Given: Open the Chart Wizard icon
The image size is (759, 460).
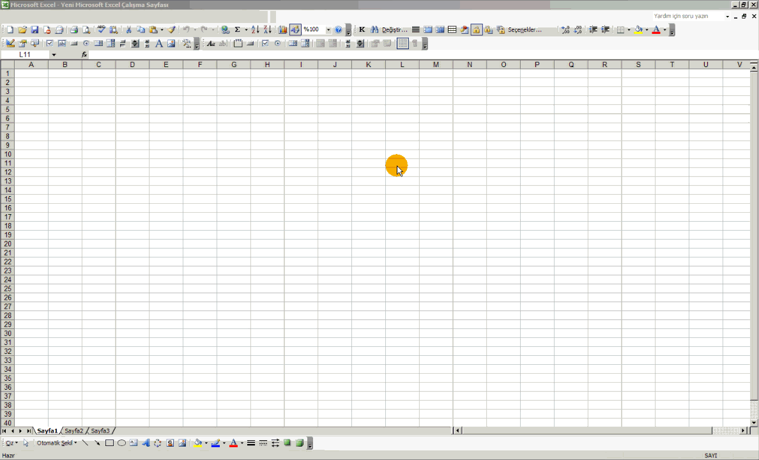Looking at the screenshot, I should coord(282,30).
